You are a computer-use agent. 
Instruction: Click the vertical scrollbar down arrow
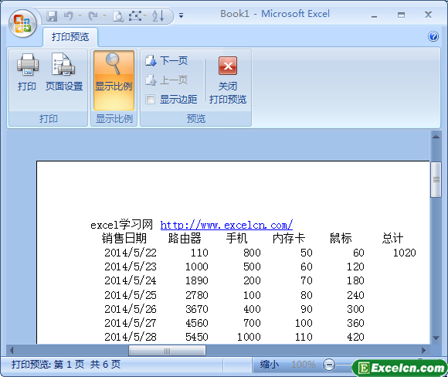(436, 338)
